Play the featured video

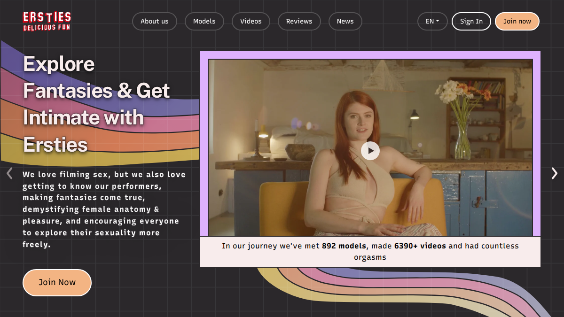click(370, 151)
